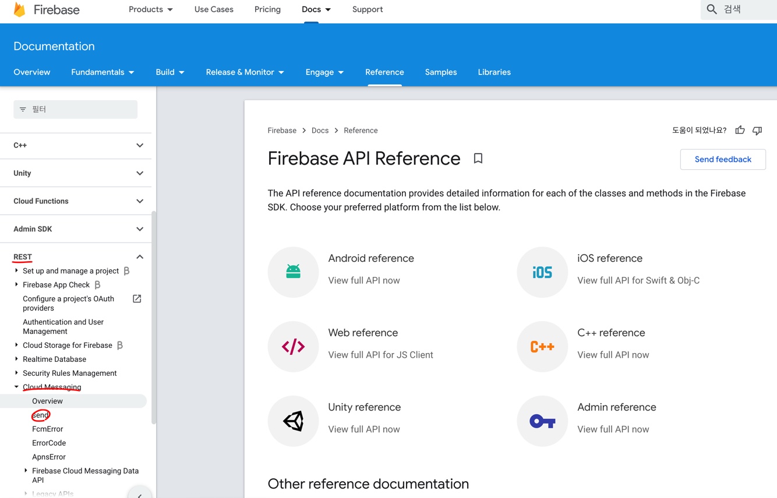777x498 pixels.
Task: Open the Release & Monitor dropdown
Action: [245, 72]
